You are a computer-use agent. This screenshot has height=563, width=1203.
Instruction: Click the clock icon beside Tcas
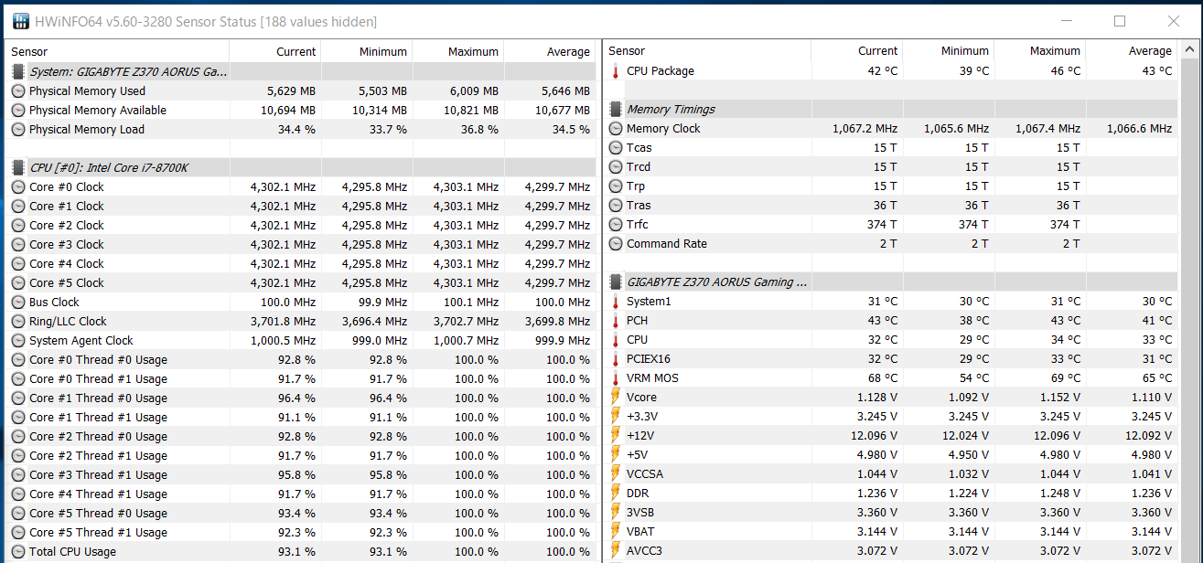point(616,148)
